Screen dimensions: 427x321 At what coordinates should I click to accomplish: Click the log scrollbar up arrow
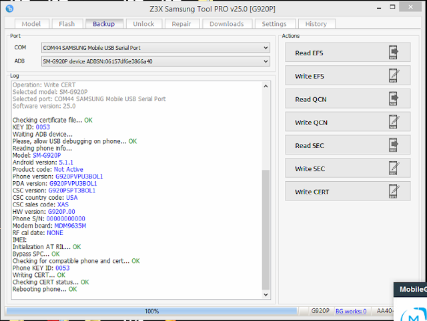click(266, 86)
